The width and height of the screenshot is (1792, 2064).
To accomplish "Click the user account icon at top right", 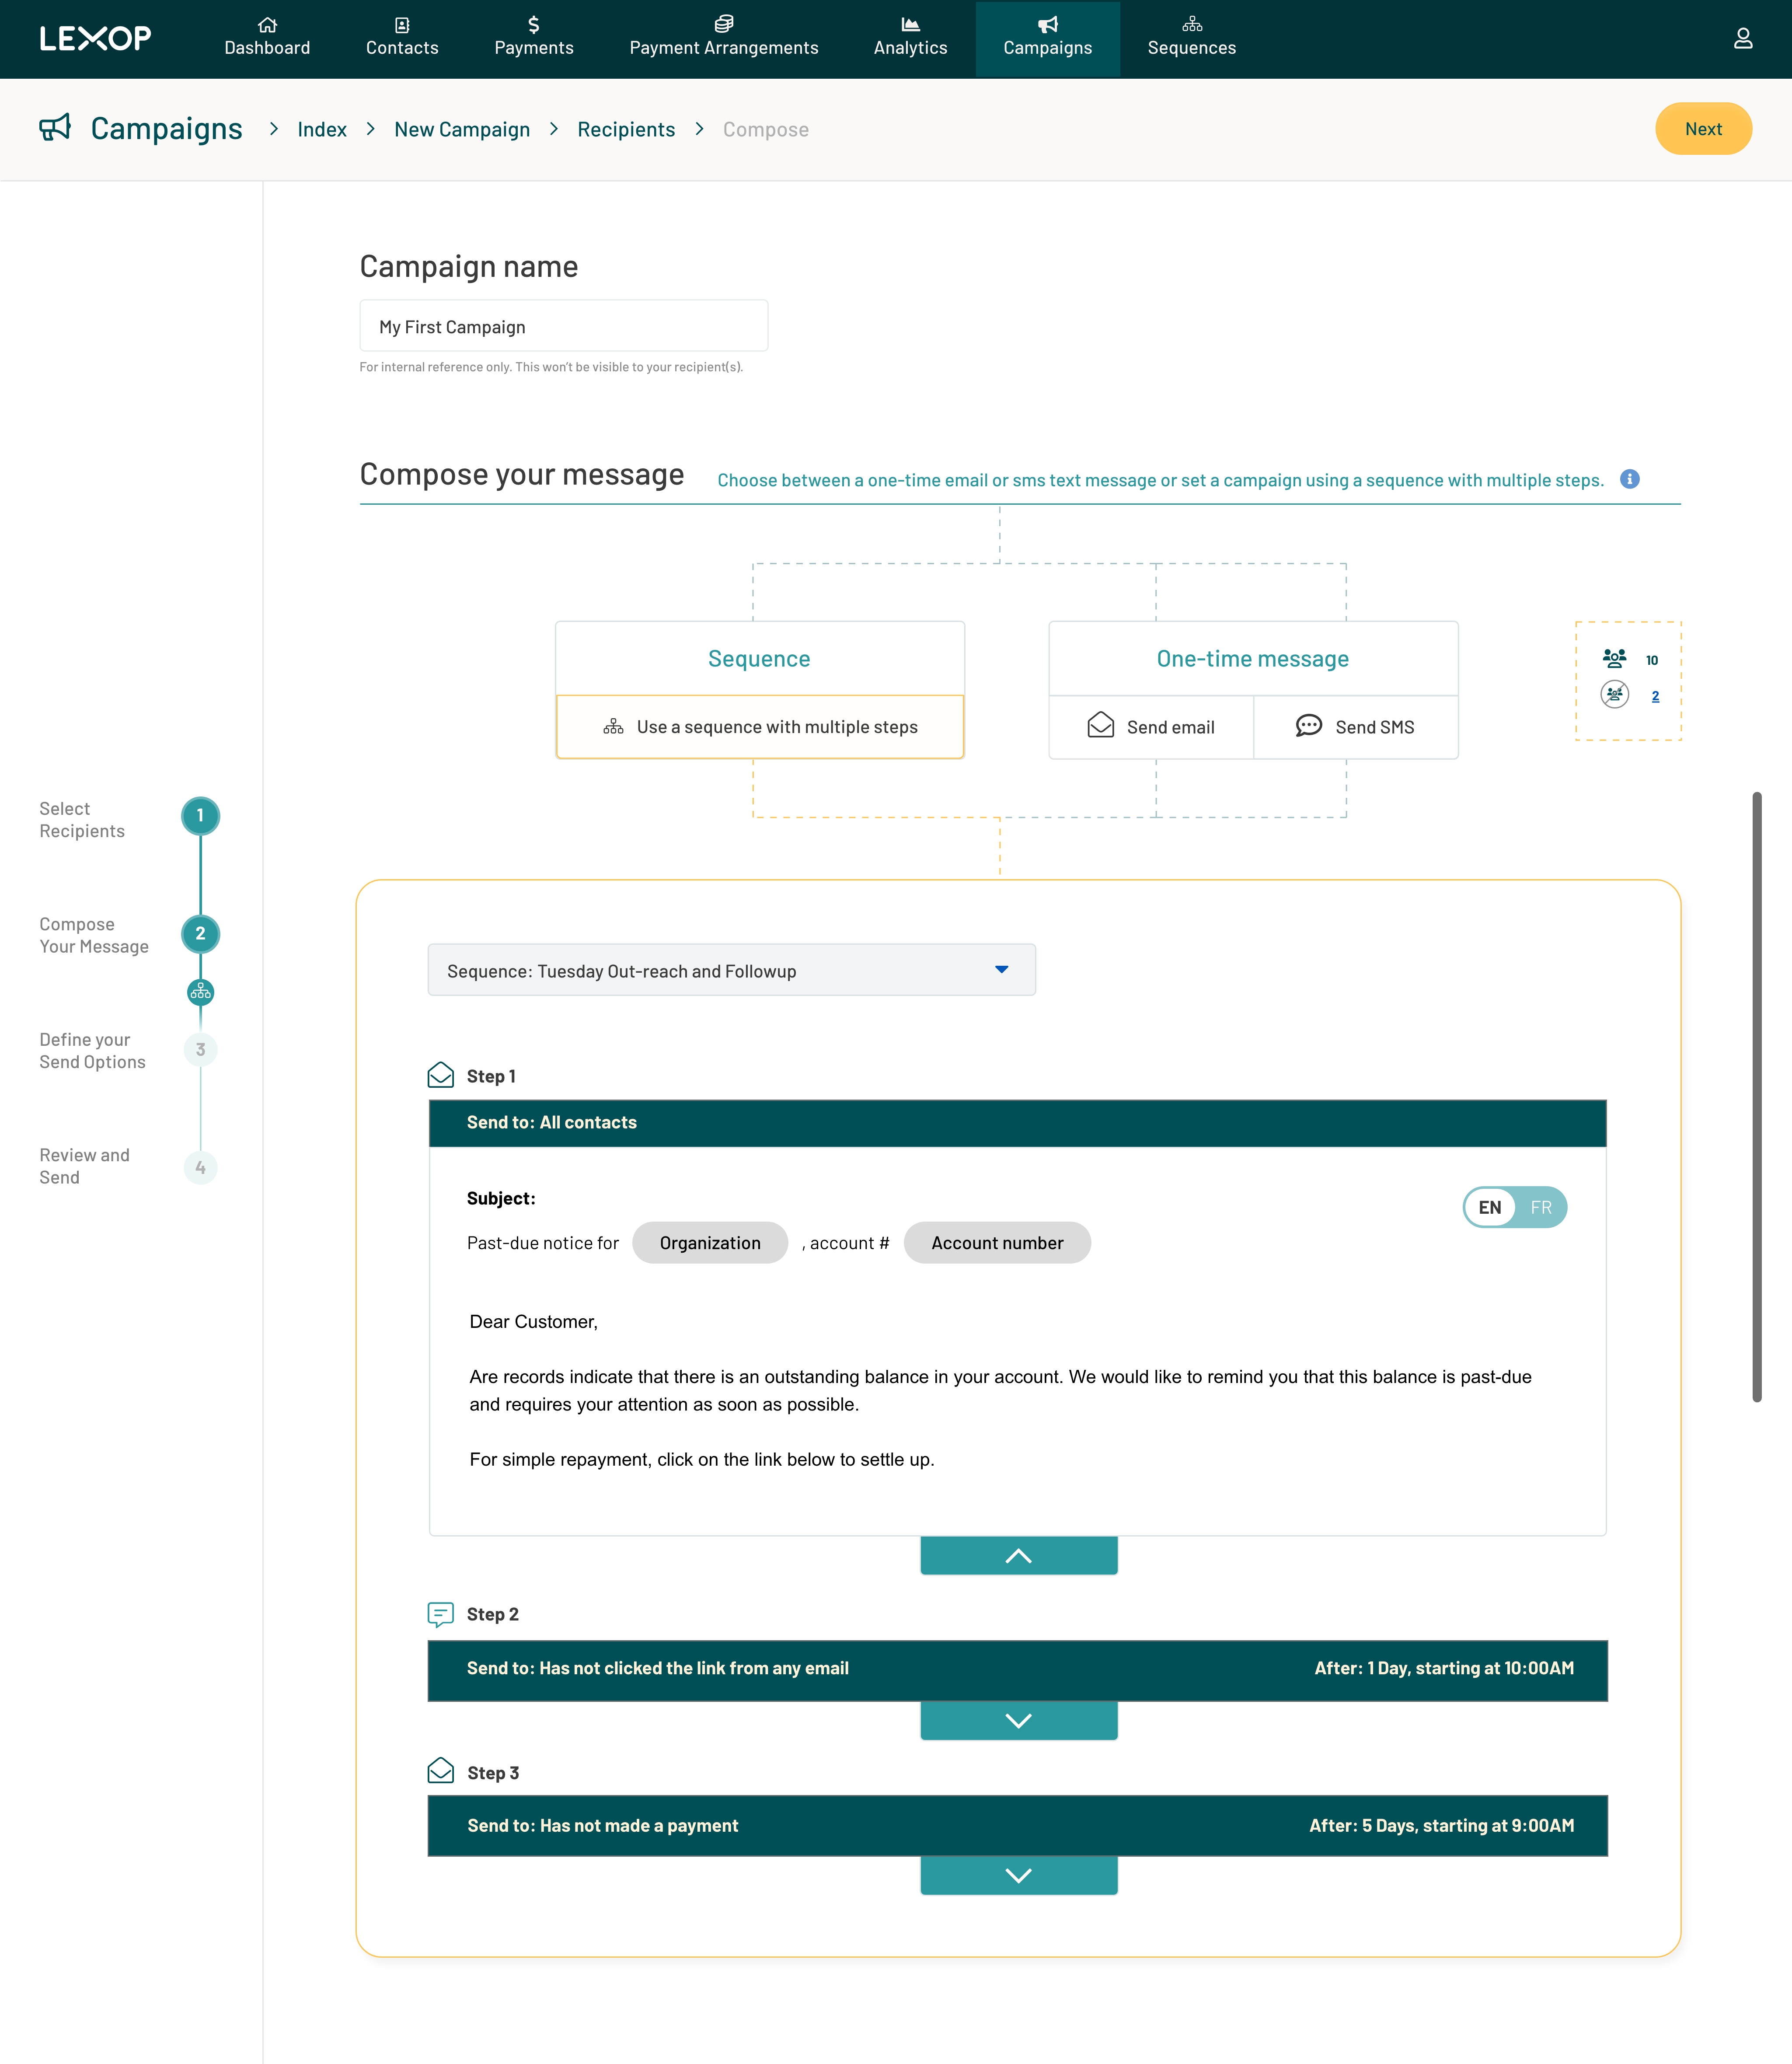I will tap(1744, 39).
